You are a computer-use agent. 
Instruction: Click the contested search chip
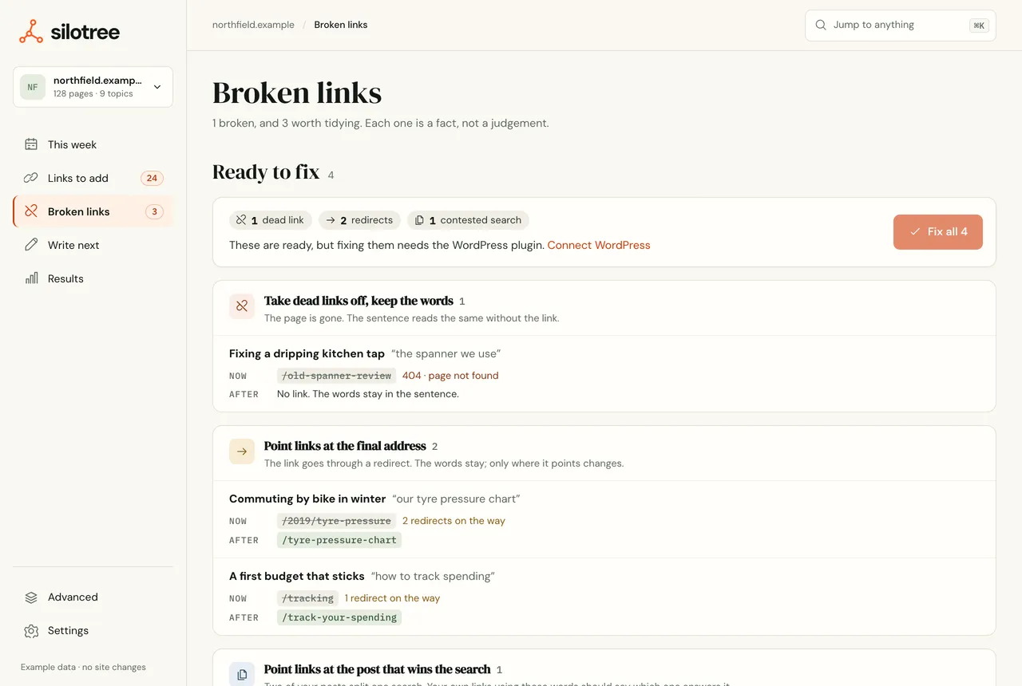pos(468,220)
